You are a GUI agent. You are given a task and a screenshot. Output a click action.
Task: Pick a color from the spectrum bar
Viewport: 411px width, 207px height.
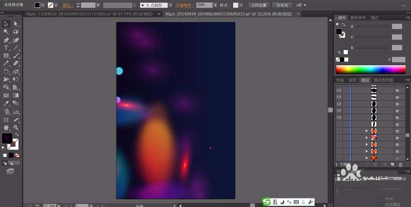click(371, 69)
